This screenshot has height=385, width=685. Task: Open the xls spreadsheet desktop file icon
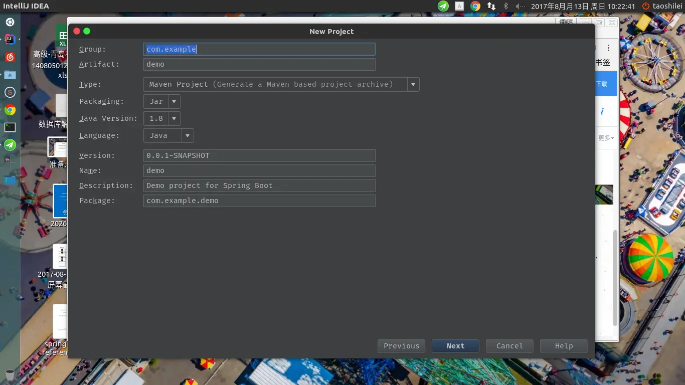pyautogui.click(x=61, y=36)
